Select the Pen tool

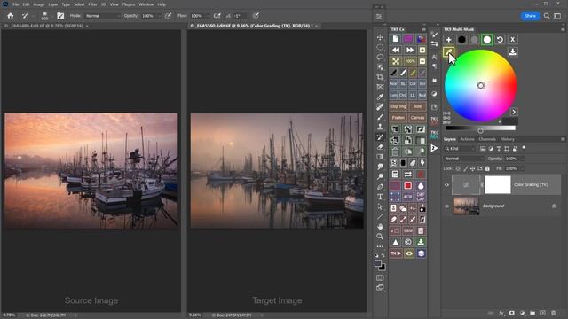(380, 187)
